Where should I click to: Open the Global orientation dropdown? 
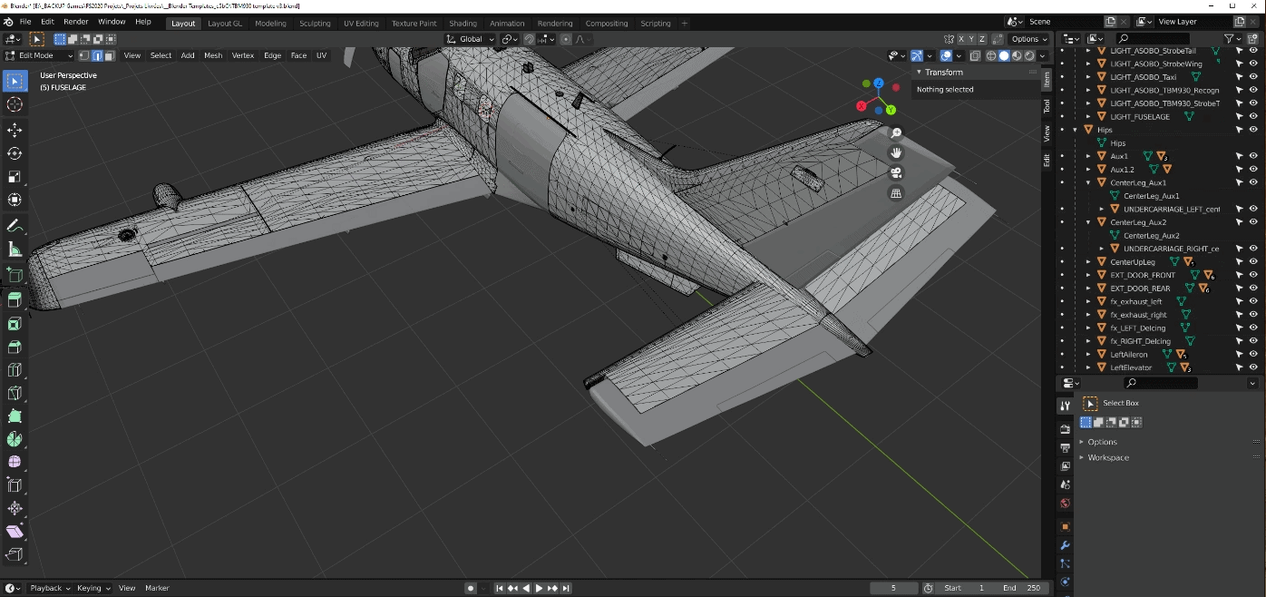coord(471,39)
